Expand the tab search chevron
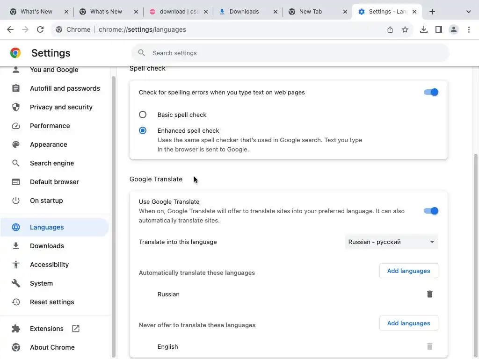 [469, 12]
